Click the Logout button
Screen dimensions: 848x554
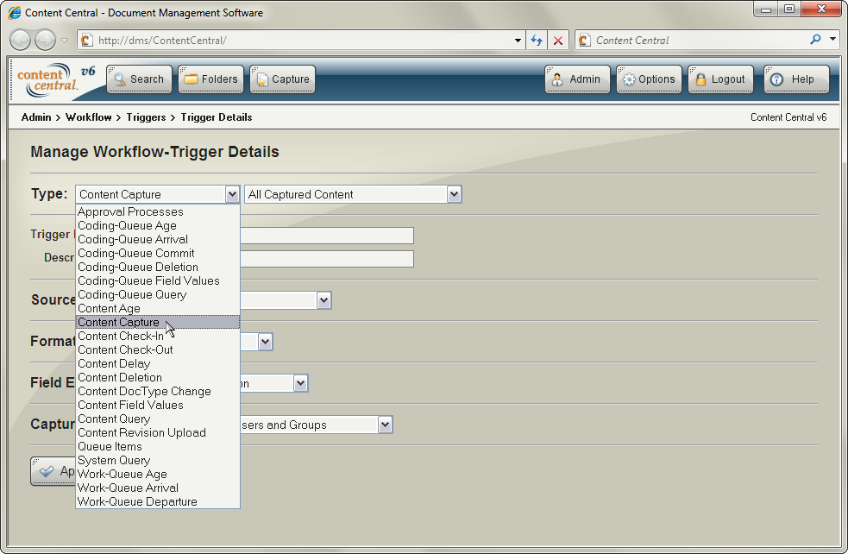pyautogui.click(x=720, y=79)
